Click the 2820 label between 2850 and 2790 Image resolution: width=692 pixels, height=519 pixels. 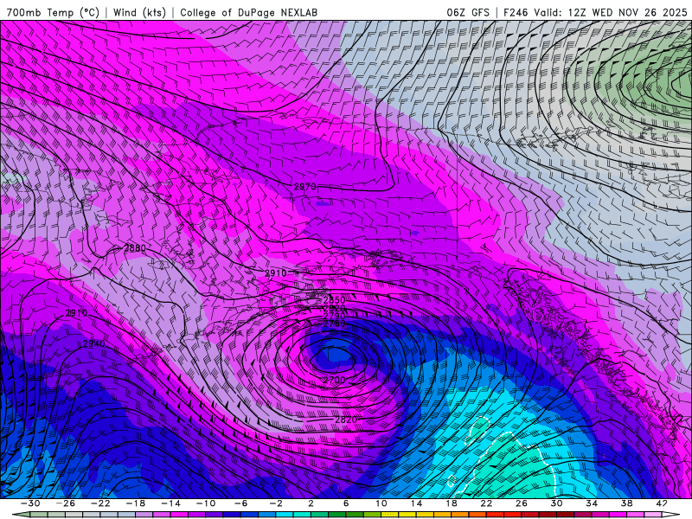pos(334,308)
